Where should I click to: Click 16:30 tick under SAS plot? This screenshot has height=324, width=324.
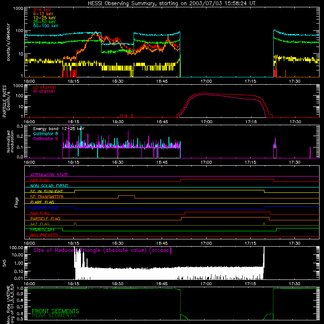[117, 284]
